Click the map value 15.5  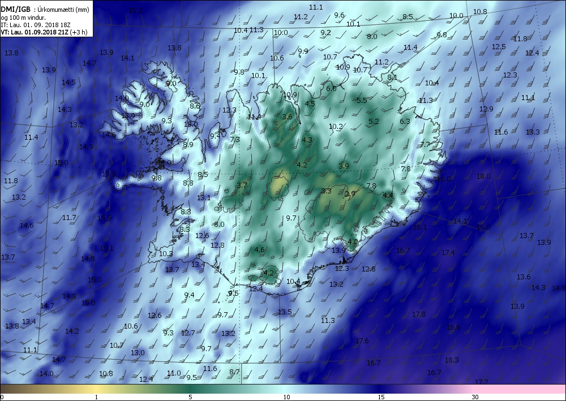click(104, 218)
